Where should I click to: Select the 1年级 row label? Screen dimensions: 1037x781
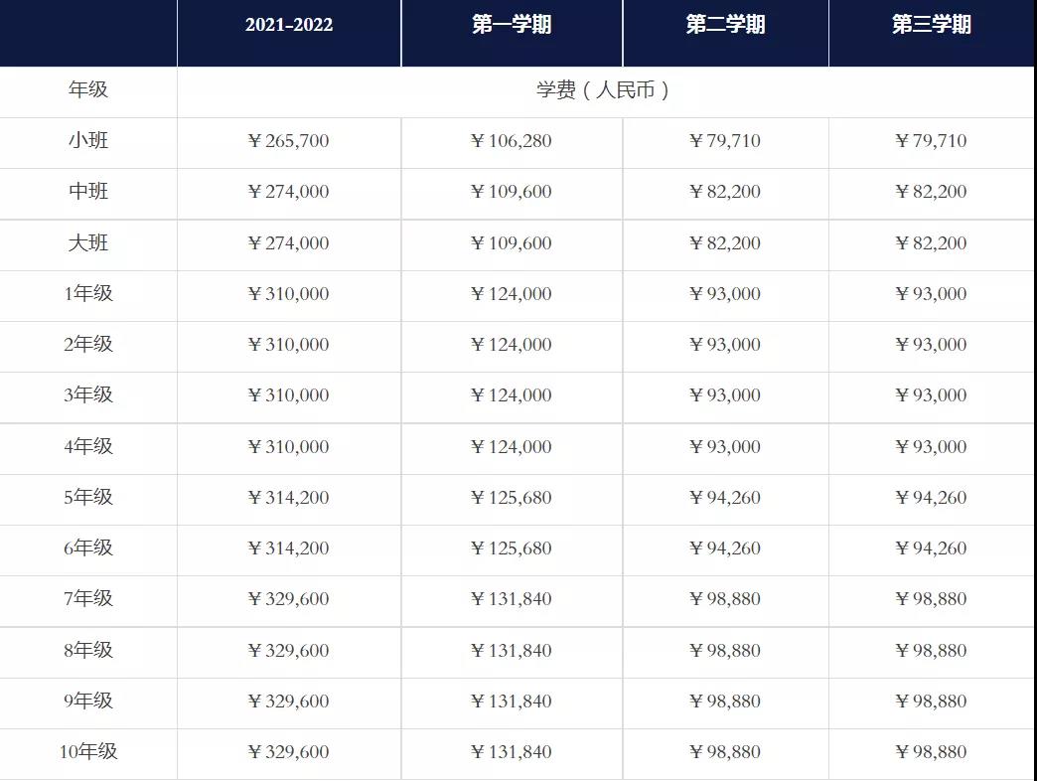88,294
